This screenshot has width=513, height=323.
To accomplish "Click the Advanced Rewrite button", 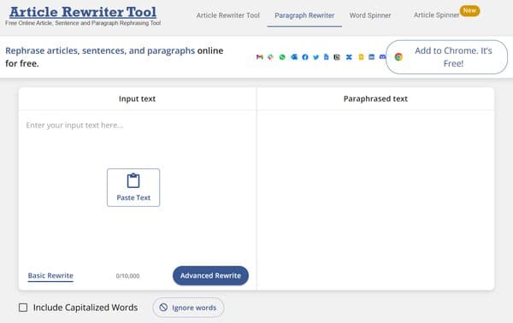I will pyautogui.click(x=210, y=276).
